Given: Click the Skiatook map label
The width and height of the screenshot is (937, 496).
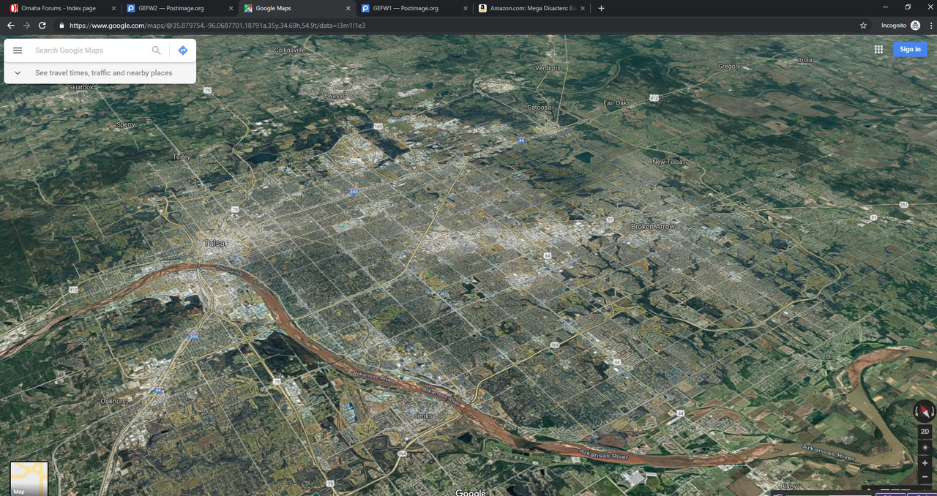Looking at the screenshot, I should pos(81,87).
